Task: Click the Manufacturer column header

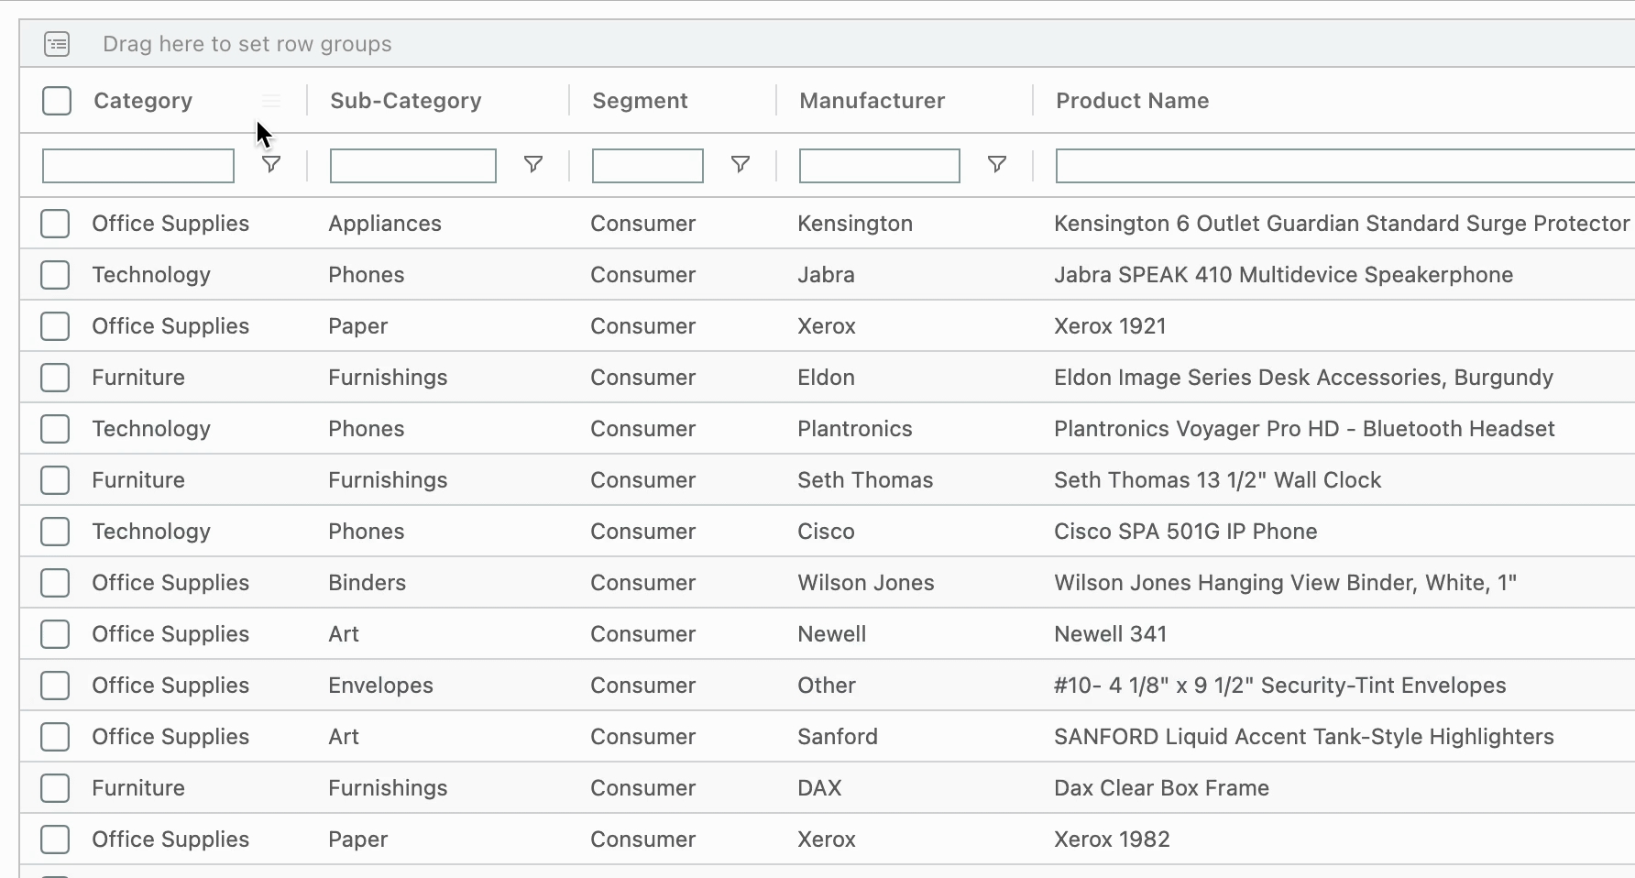Action: click(x=872, y=101)
